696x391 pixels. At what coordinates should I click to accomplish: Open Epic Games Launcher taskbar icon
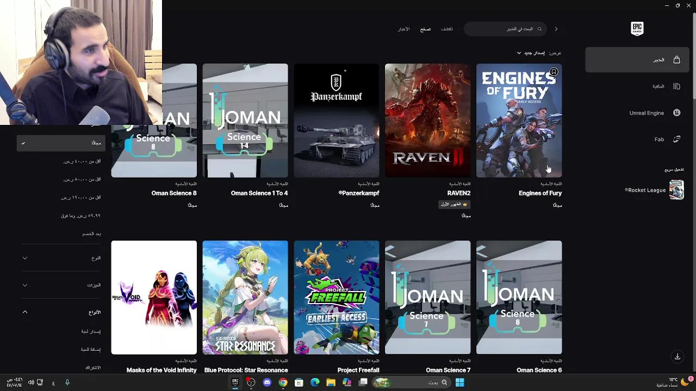(x=235, y=382)
